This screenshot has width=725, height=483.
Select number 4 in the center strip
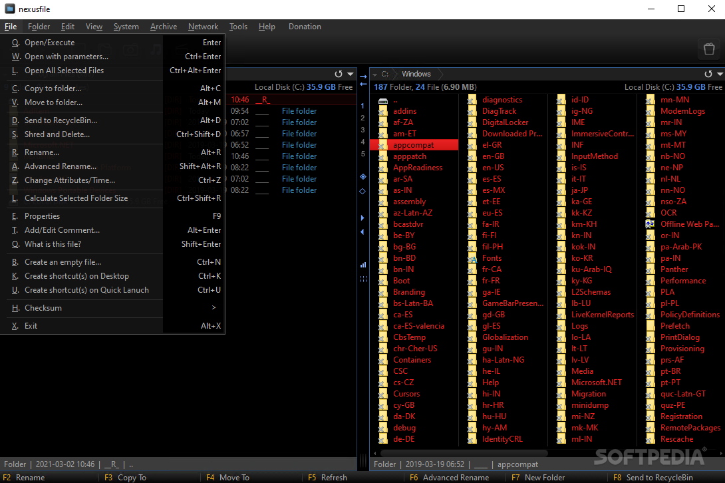363,142
